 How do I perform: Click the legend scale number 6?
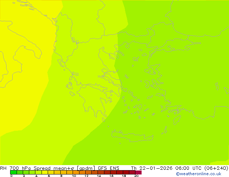49,176
